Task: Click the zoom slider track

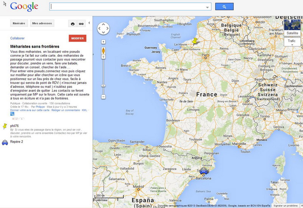Action: pos(103,71)
